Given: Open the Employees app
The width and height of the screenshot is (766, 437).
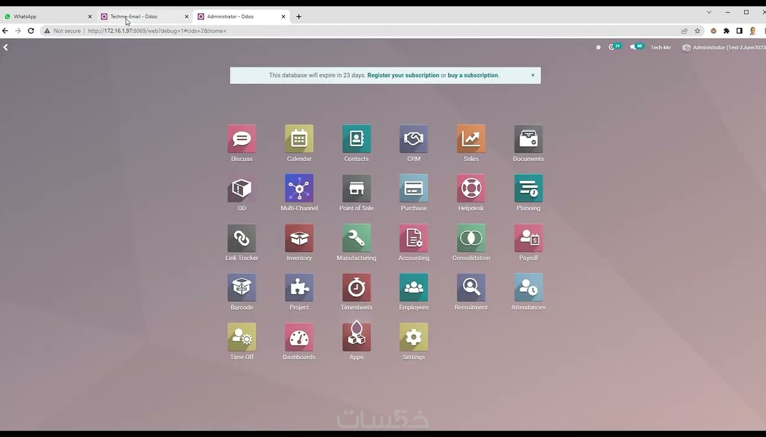Looking at the screenshot, I should [414, 287].
